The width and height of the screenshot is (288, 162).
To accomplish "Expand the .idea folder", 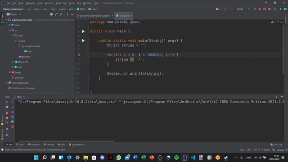I will click(x=9, y=25).
